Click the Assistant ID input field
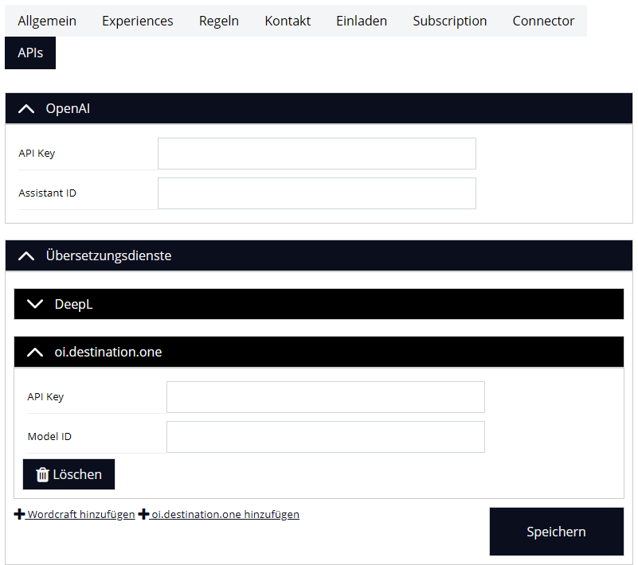Image resolution: width=638 pixels, height=565 pixels. 317,193
